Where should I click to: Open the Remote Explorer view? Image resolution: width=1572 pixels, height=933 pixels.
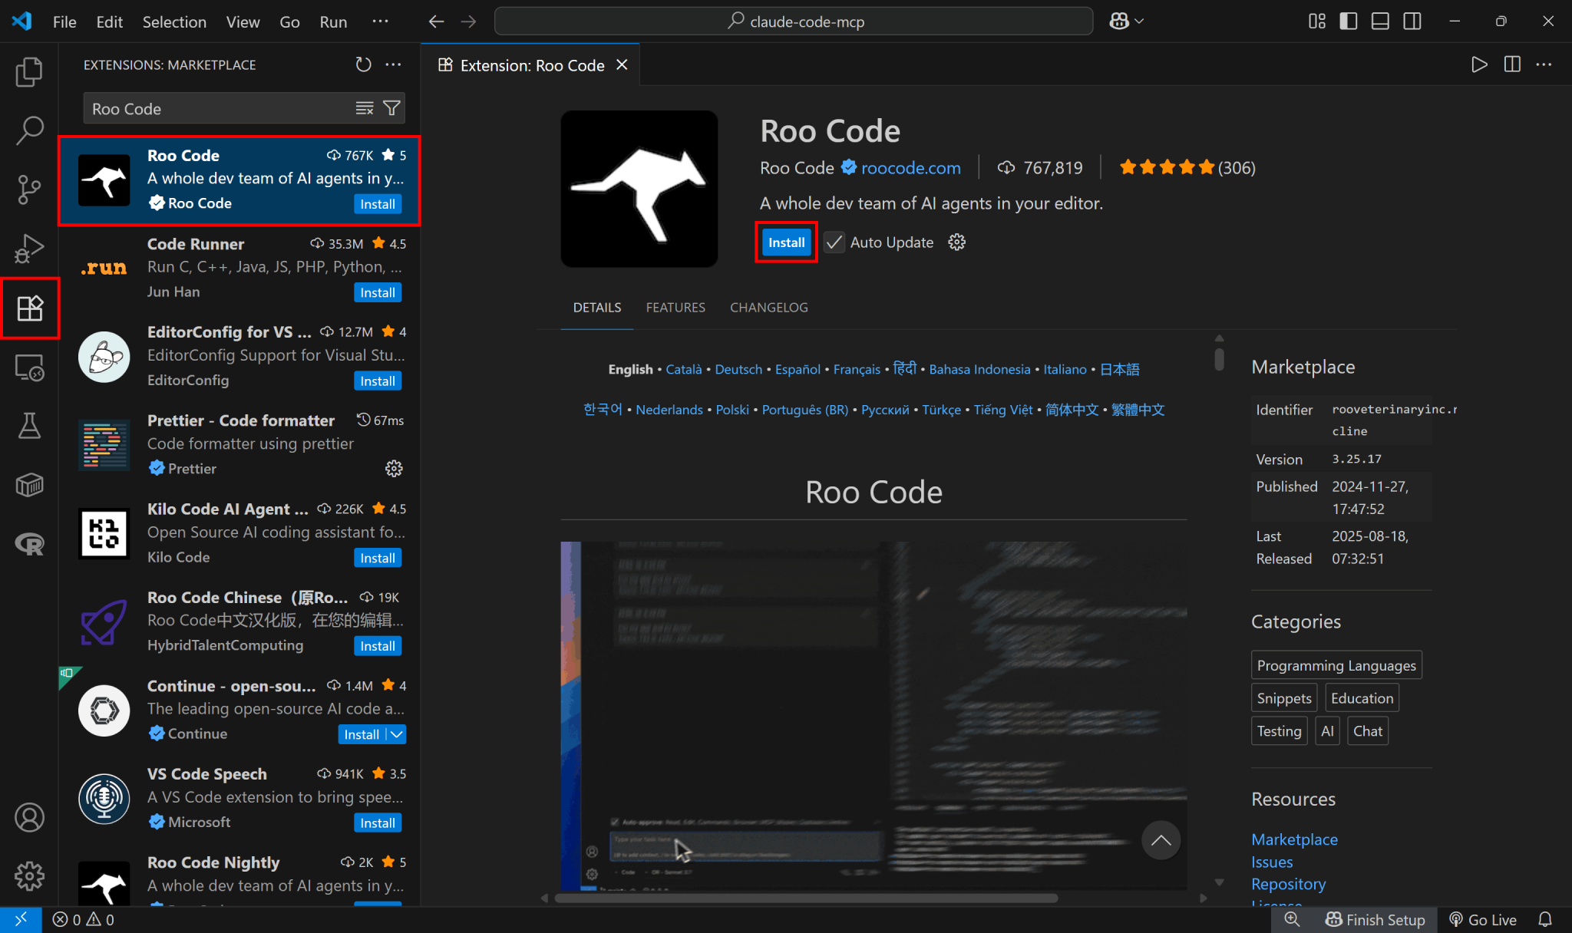[29, 368]
